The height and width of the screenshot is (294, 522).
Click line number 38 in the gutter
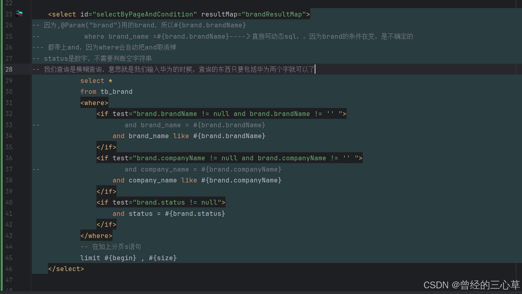click(x=9, y=180)
